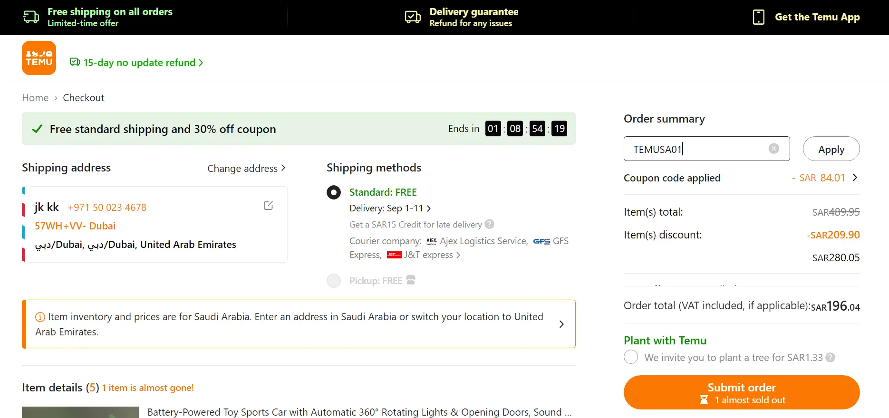Open Battery-Powered Toy Sports Car title
Image resolution: width=889 pixels, height=418 pixels.
[x=359, y=412]
